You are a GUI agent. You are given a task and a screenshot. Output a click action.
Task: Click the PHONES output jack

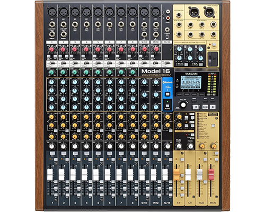pos(213,34)
